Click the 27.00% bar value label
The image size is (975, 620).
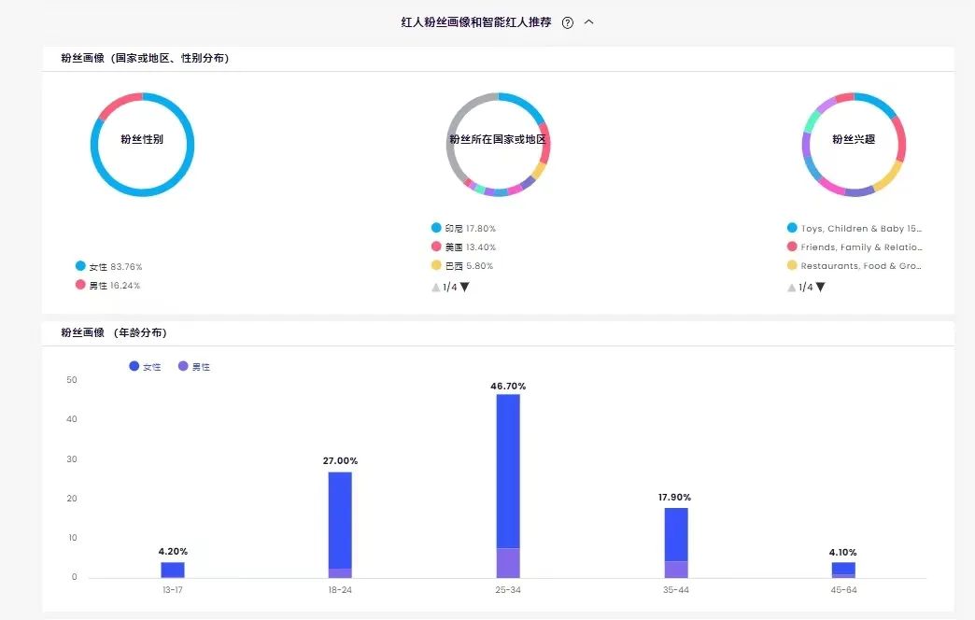pyautogui.click(x=340, y=461)
